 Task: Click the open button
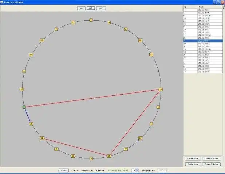pos(101,8)
